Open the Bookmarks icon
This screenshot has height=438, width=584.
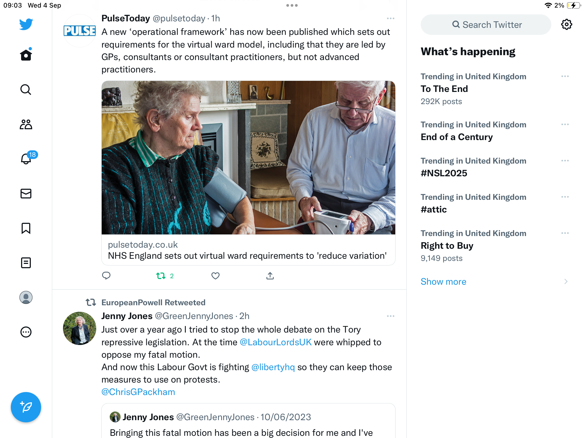[x=26, y=228]
